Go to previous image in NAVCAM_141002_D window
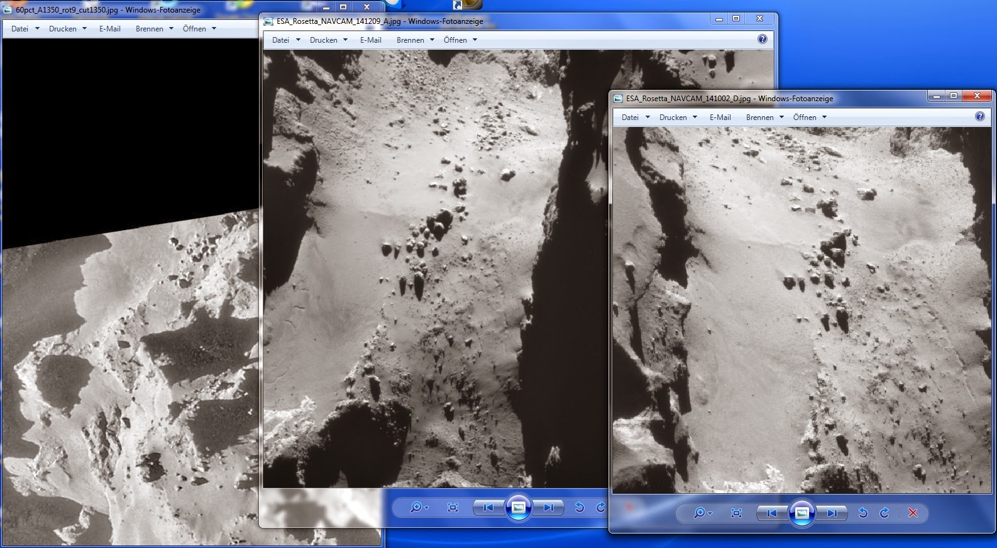This screenshot has width=997, height=548. [771, 513]
